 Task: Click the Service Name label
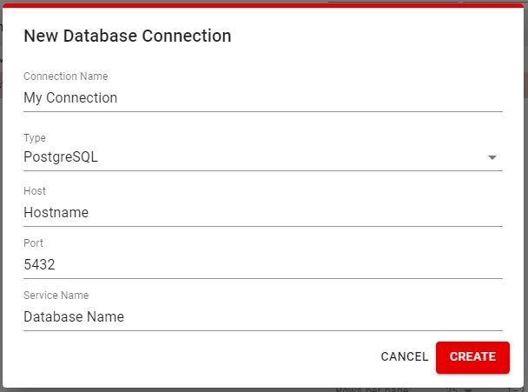pos(56,296)
